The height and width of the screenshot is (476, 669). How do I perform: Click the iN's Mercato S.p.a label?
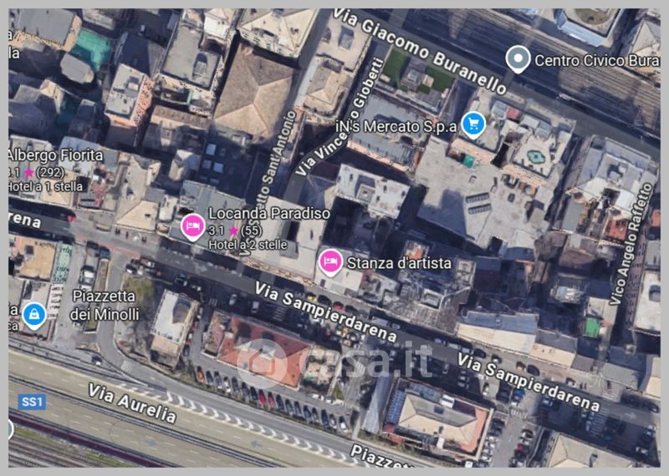pyautogui.click(x=396, y=127)
